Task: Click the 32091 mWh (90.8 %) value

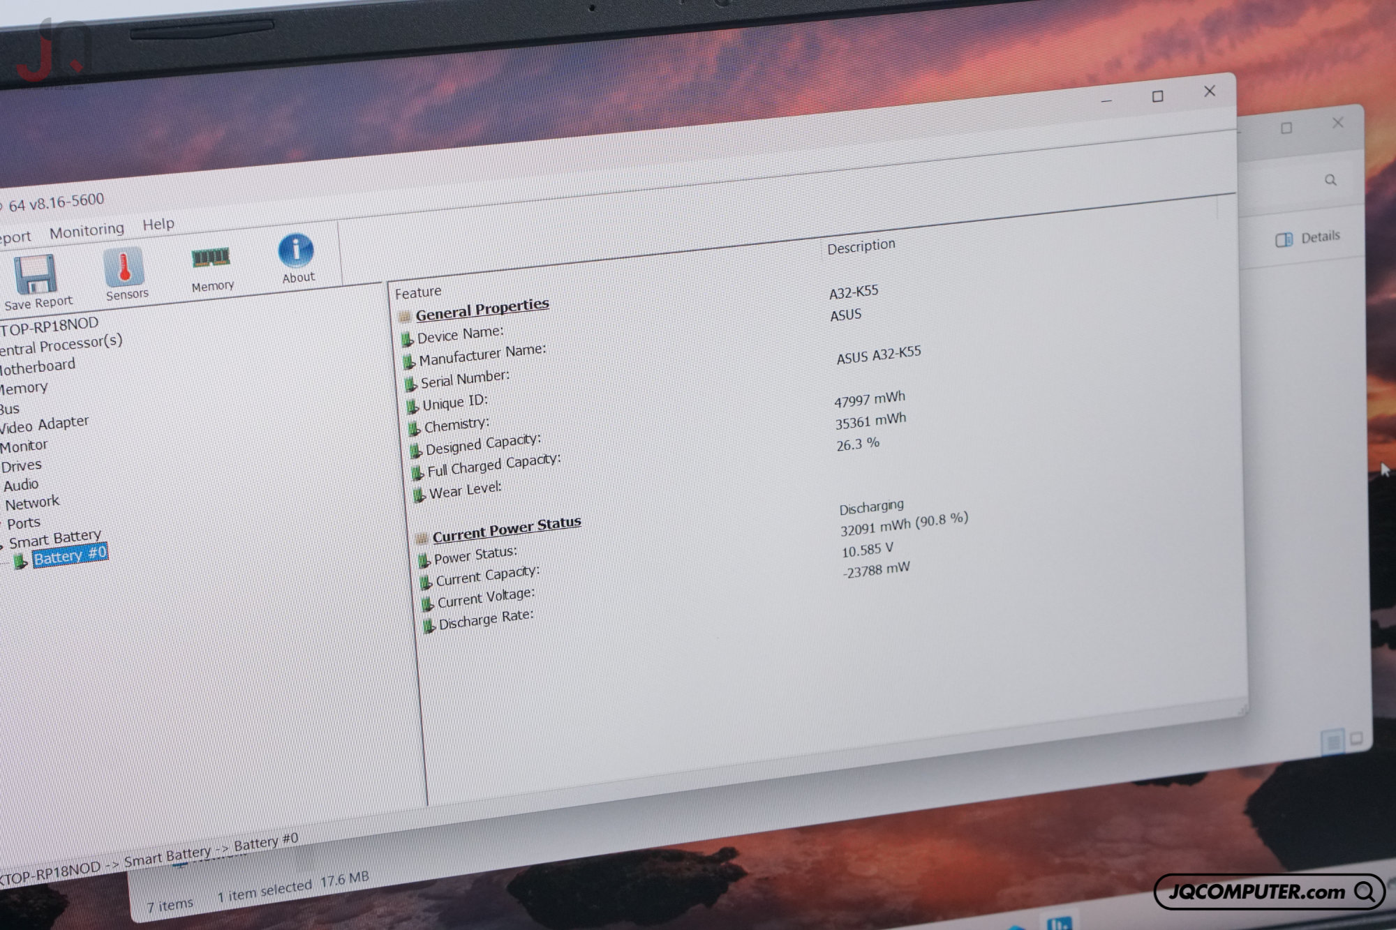Action: 904,524
